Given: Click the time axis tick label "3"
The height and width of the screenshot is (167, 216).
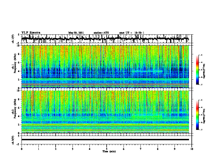Looking at the screenshot, I should point(73,149).
